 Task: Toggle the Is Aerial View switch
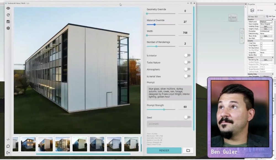[187, 76]
